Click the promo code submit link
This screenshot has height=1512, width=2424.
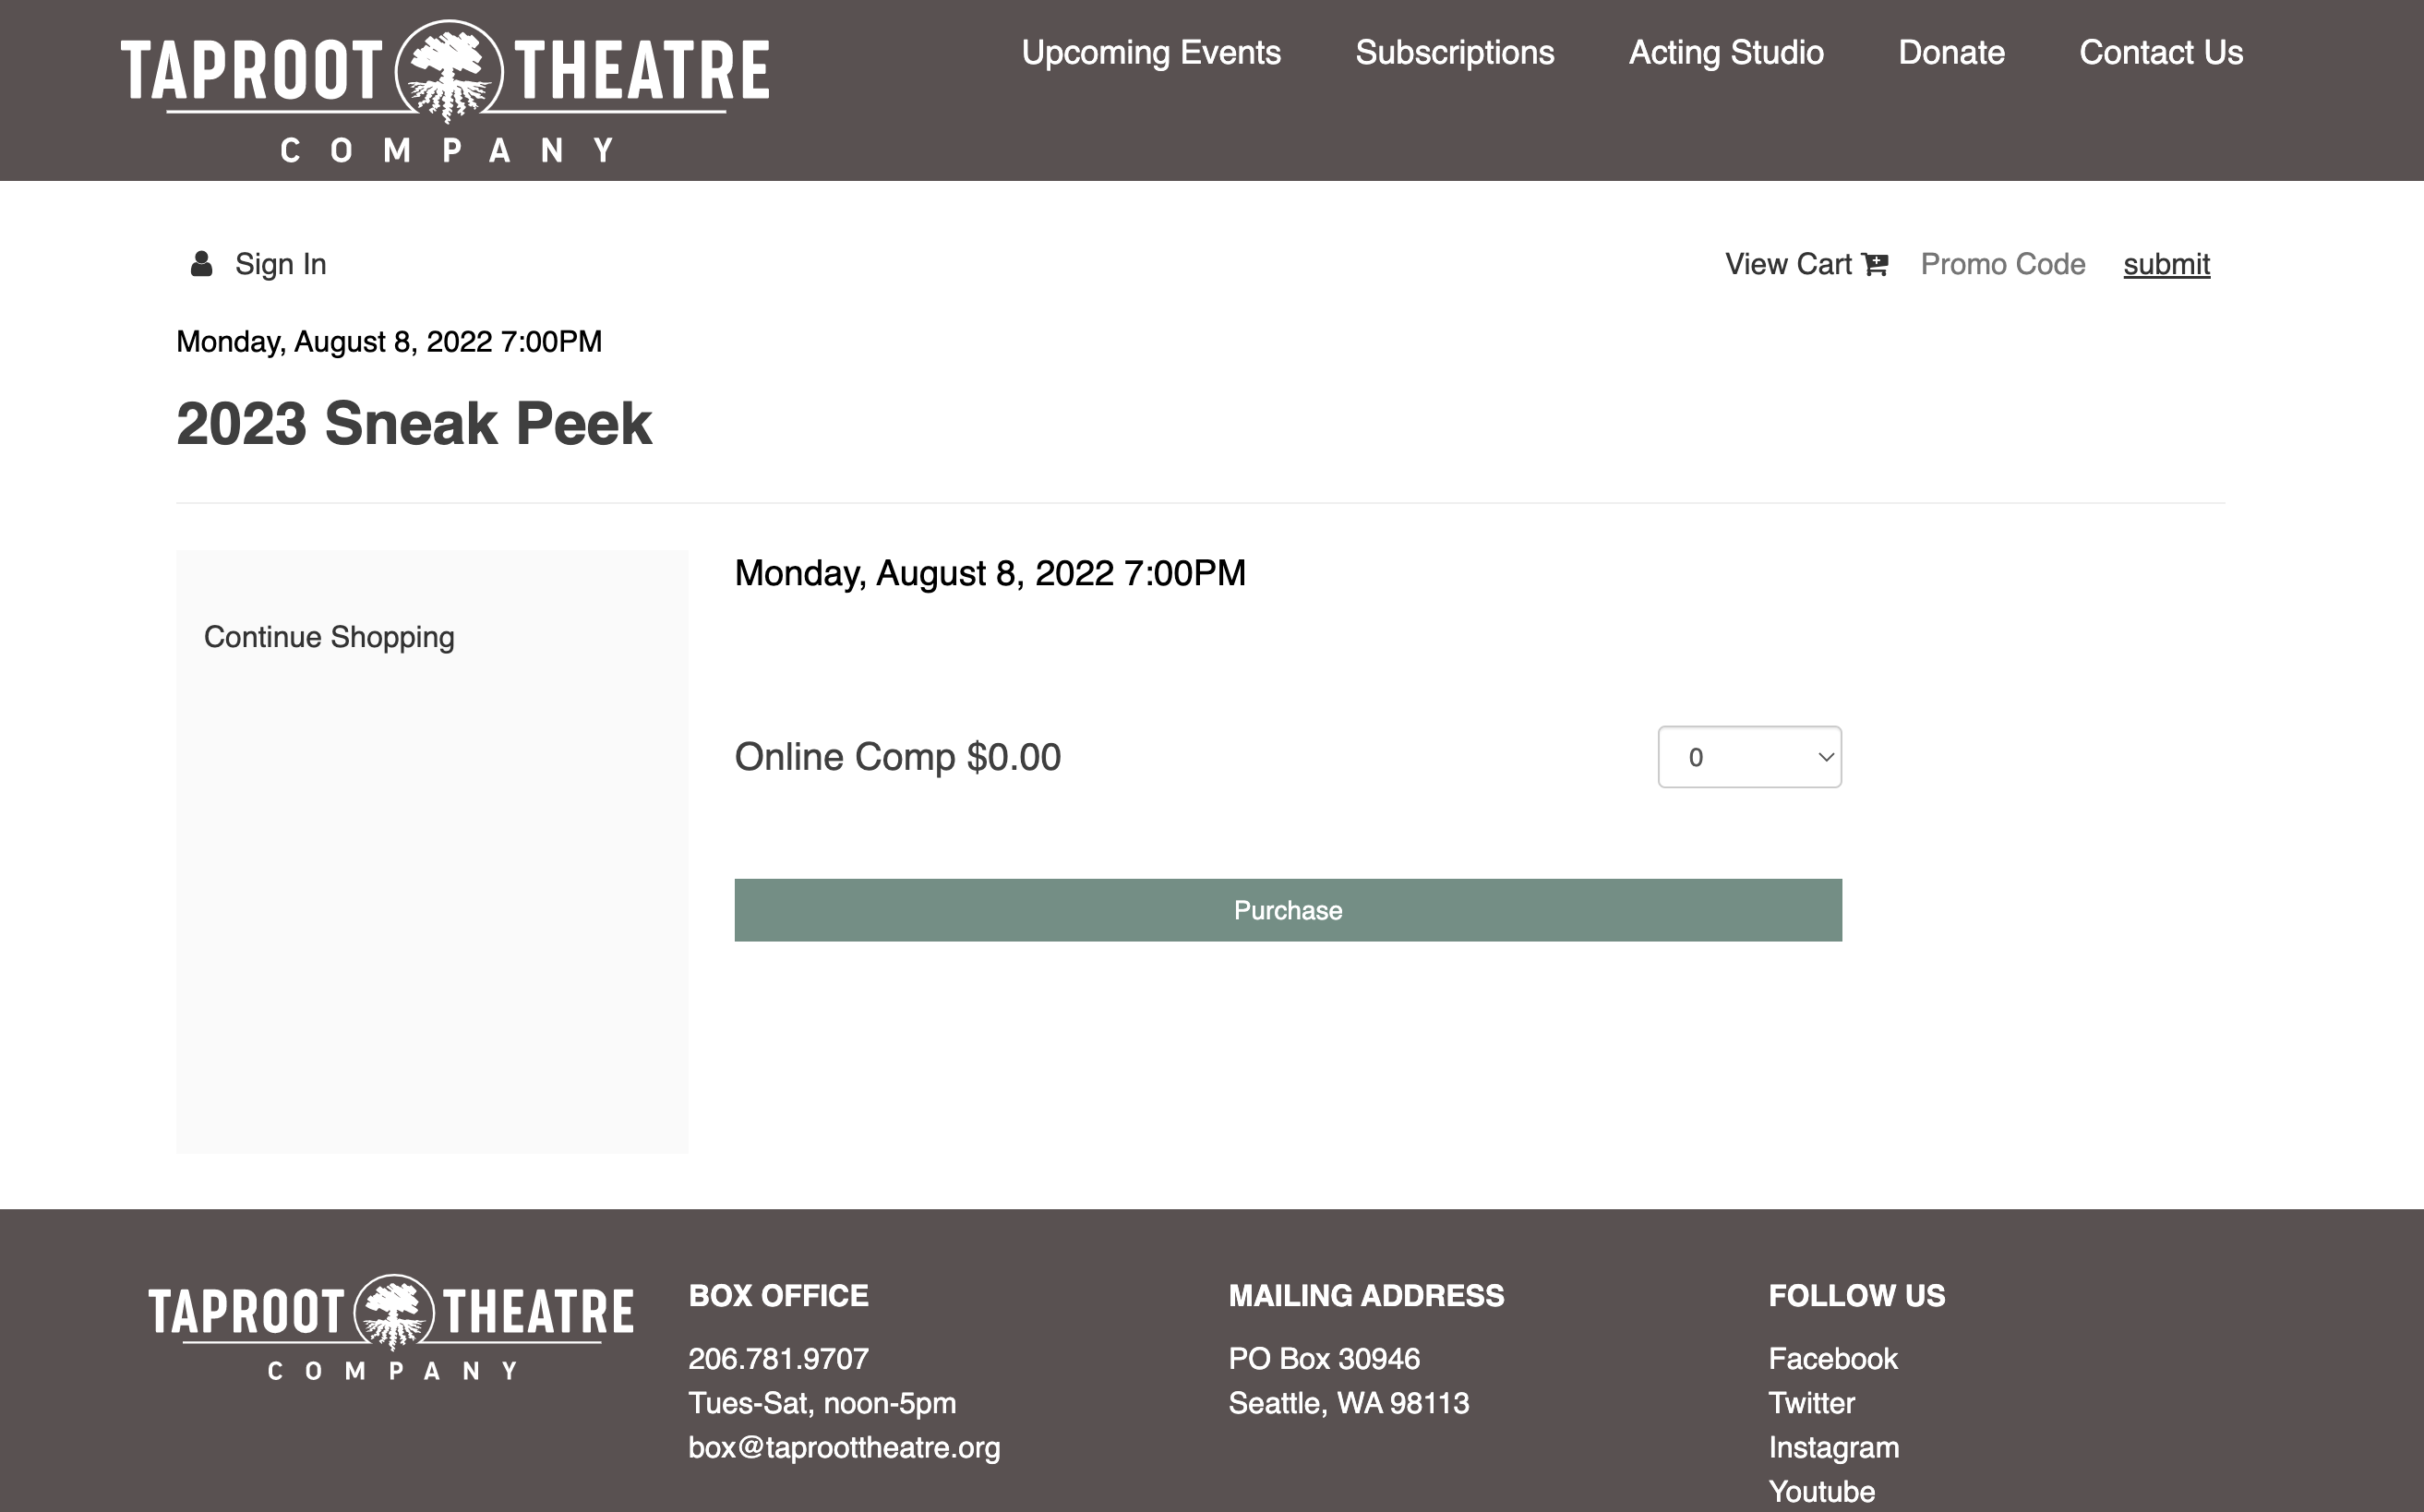2166,264
